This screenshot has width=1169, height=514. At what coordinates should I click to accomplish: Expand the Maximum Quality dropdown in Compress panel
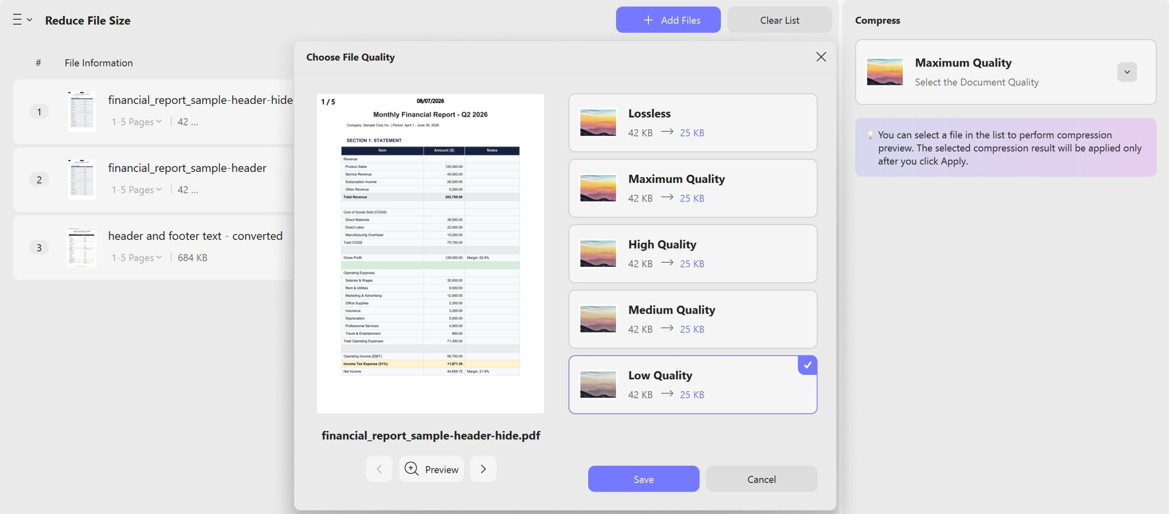tap(1127, 72)
